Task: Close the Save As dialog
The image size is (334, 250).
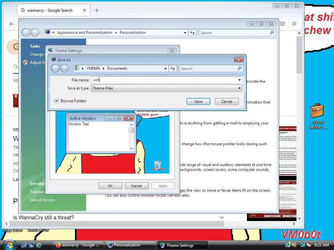Action: point(238,60)
